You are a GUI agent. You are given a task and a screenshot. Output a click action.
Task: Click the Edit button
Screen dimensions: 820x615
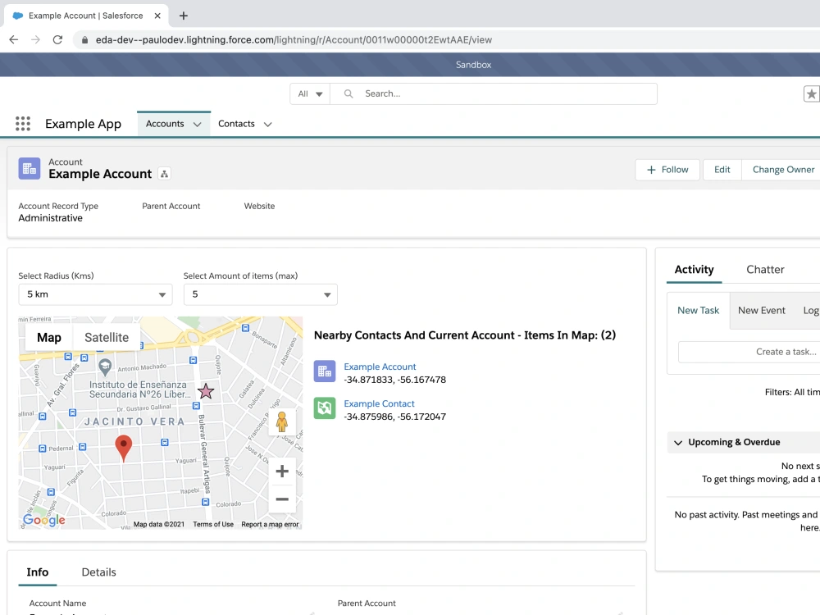pyautogui.click(x=722, y=170)
